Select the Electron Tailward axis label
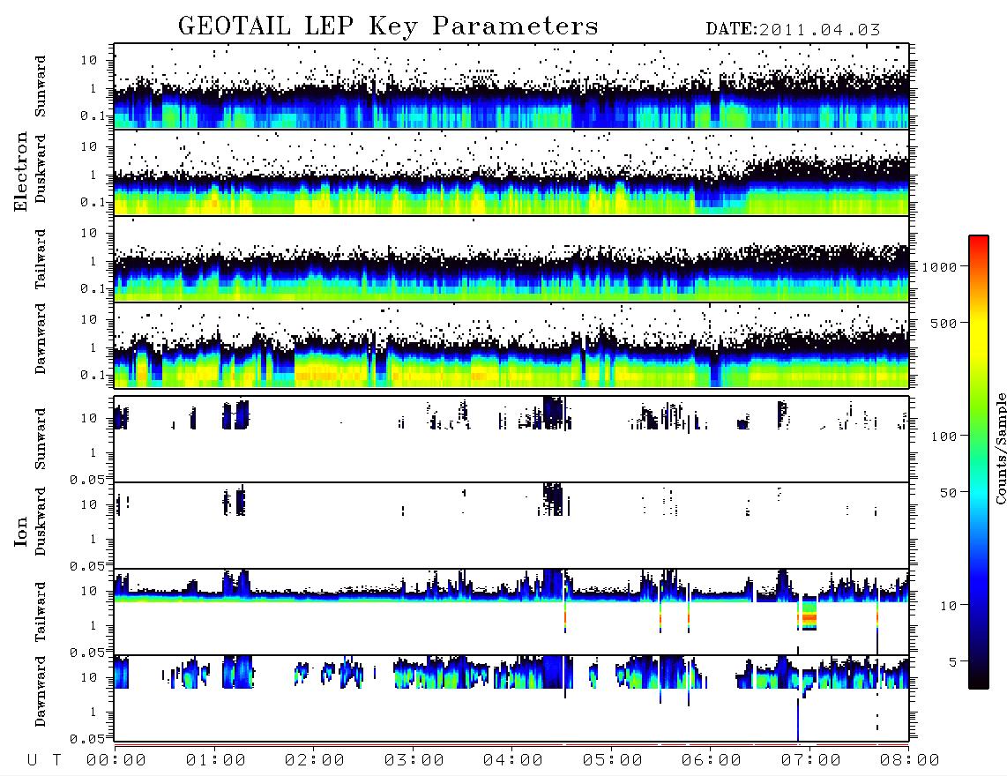 [41, 259]
